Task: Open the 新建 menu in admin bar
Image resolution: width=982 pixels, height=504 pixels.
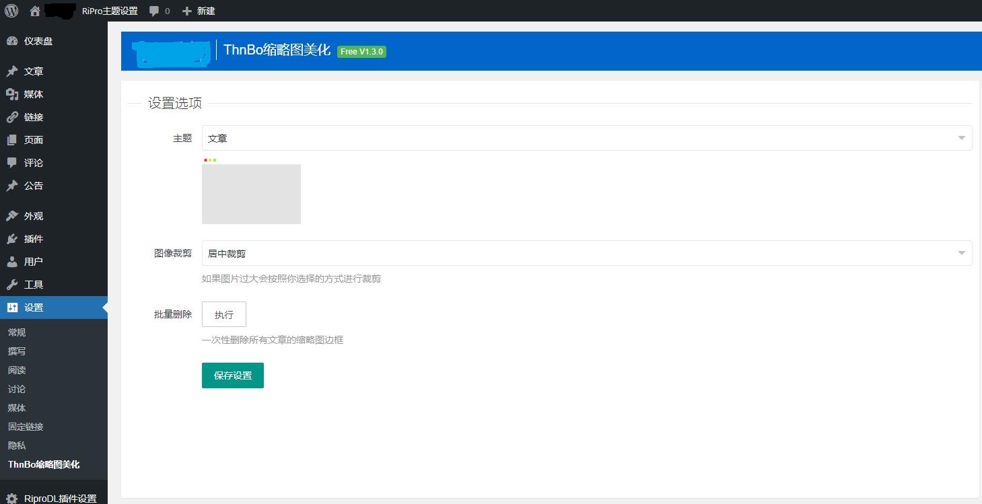Action: click(x=206, y=11)
